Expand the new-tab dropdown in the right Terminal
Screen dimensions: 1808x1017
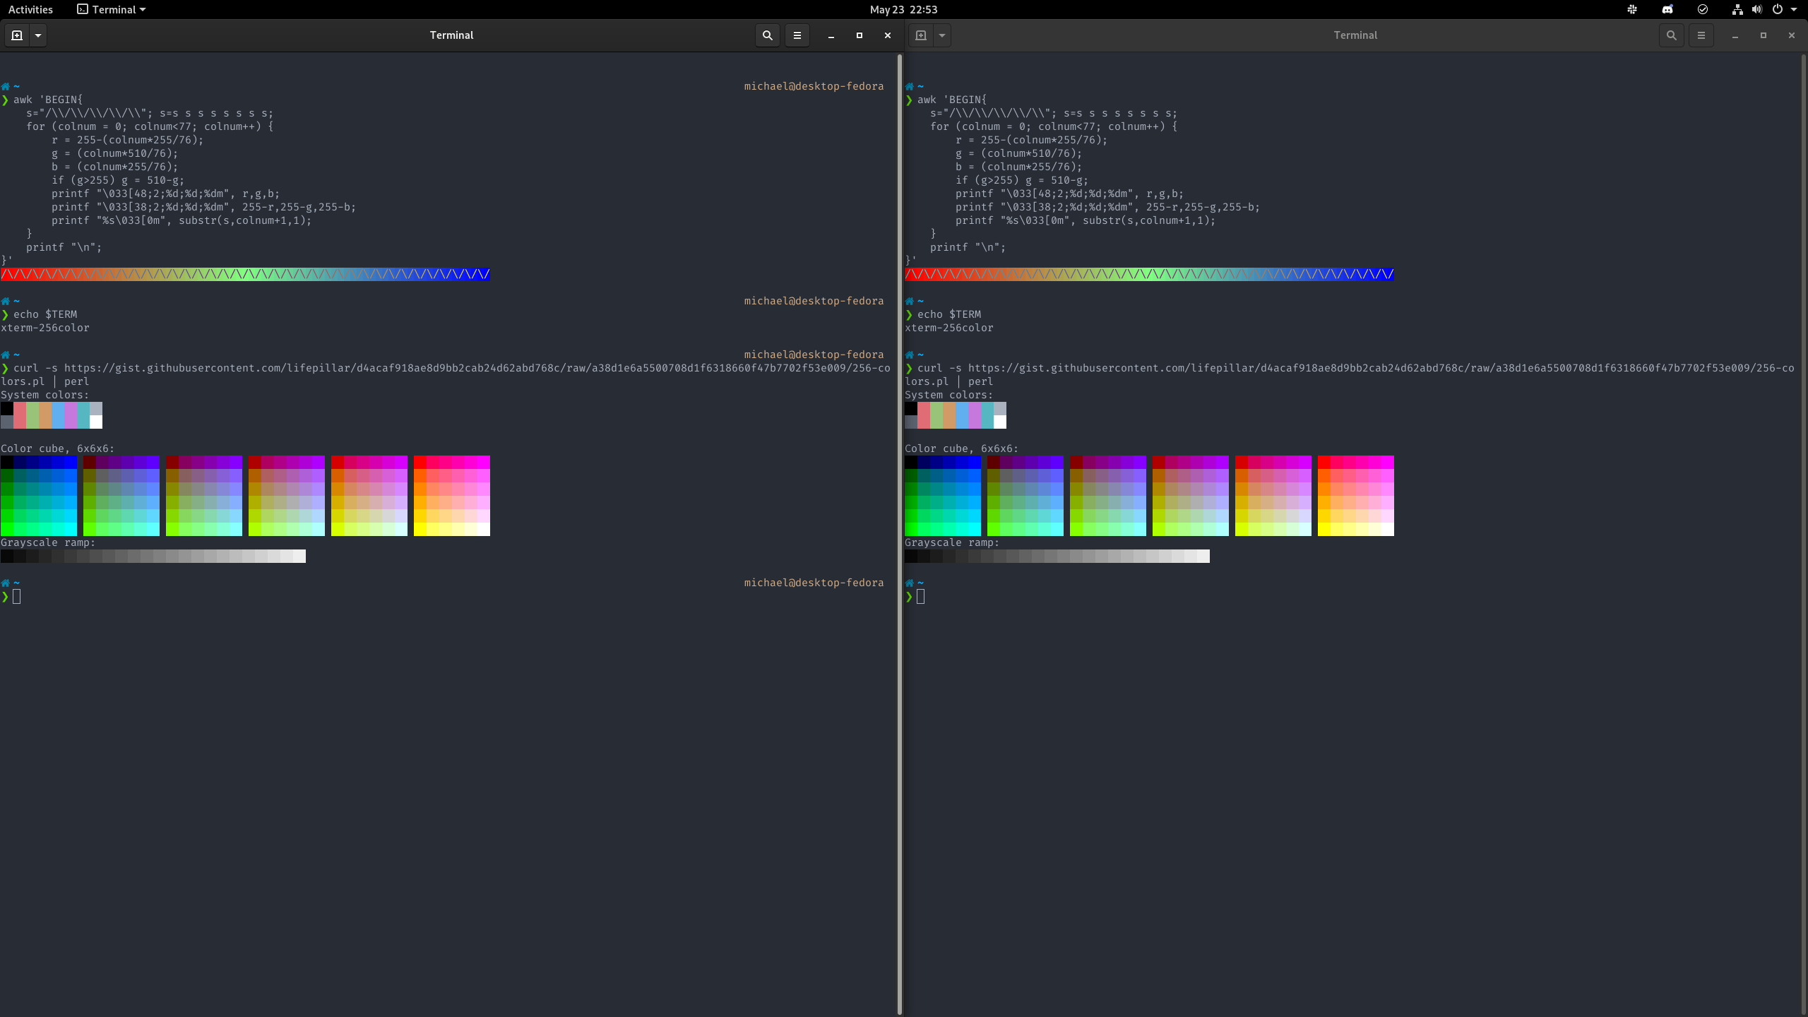(x=942, y=35)
